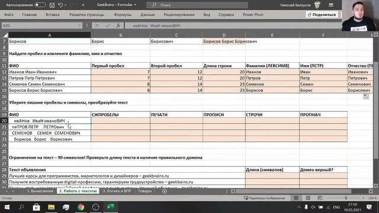The image size is (379, 213).
Task: Click the Name Box showing A20
Action: tap(40, 25)
